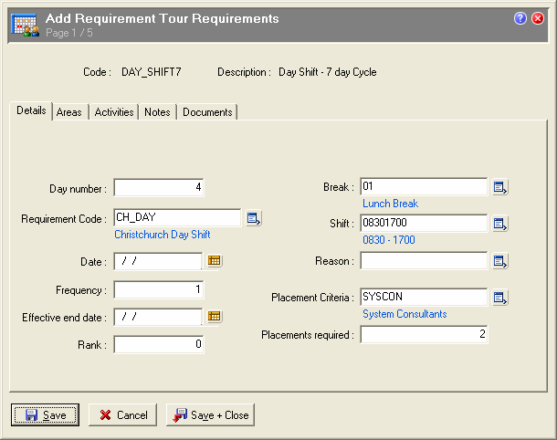Switch to the Areas tab
Screen dimensions: 557x440
tap(69, 112)
